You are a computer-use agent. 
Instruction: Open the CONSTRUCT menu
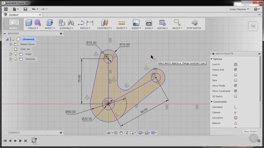coord(104,28)
